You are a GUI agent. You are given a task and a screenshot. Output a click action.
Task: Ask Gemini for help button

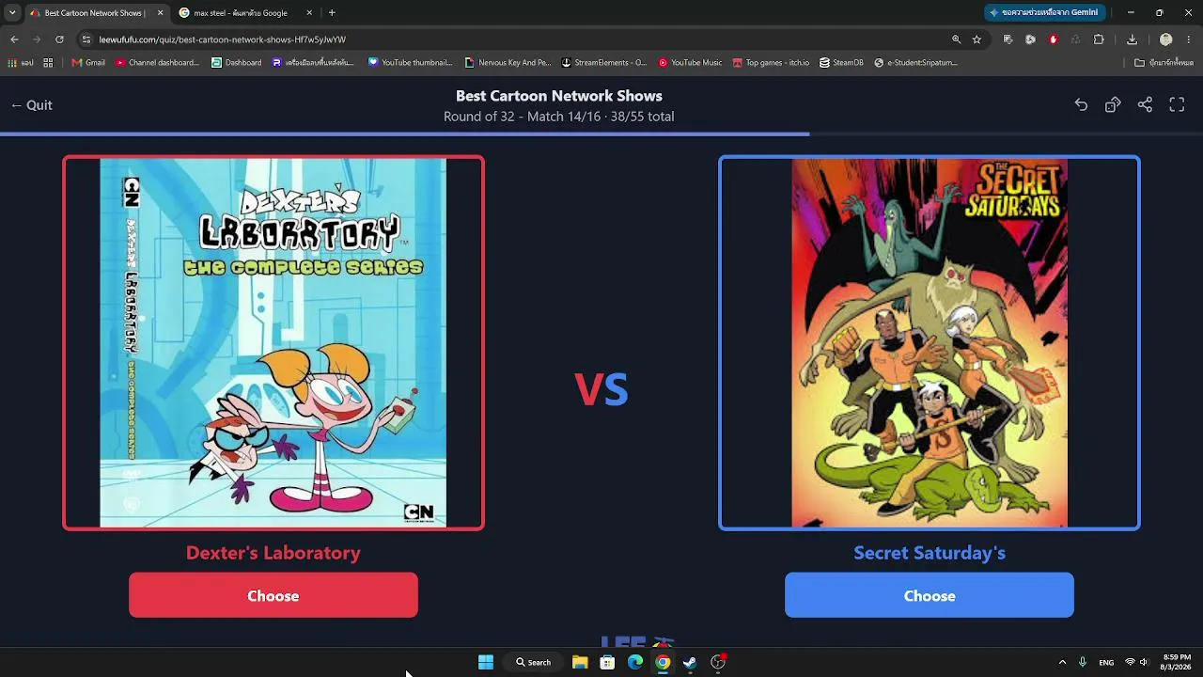pos(1044,12)
